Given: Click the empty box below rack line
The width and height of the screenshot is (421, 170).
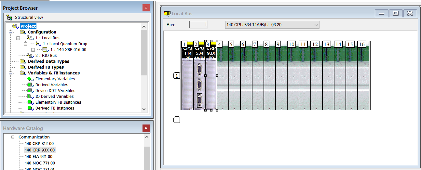Looking at the screenshot, I should tap(177, 120).
